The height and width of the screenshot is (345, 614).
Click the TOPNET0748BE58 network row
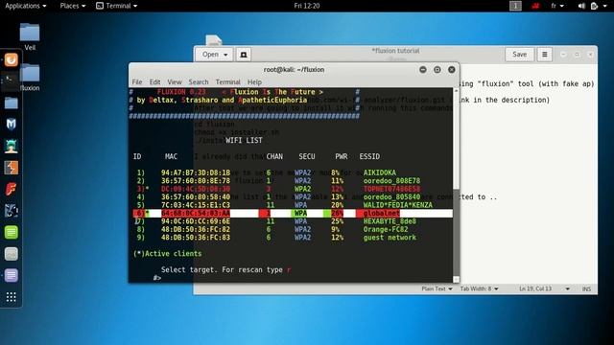(292, 189)
